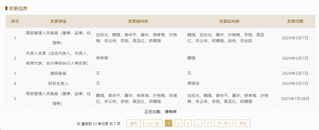Select the 财务负责人 cell in row 4
This screenshot has width=319, height=130.
(58, 83)
